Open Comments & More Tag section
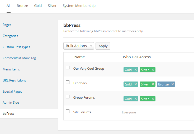The height and width of the screenshot is (134, 194). point(19,58)
